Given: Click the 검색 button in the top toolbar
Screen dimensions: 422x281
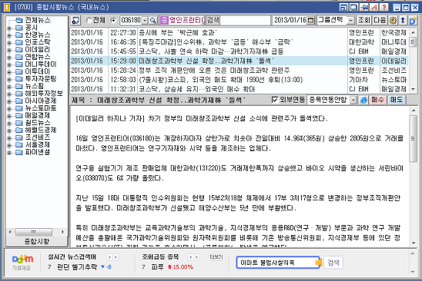Looking at the screenshot, I should 213,21.
